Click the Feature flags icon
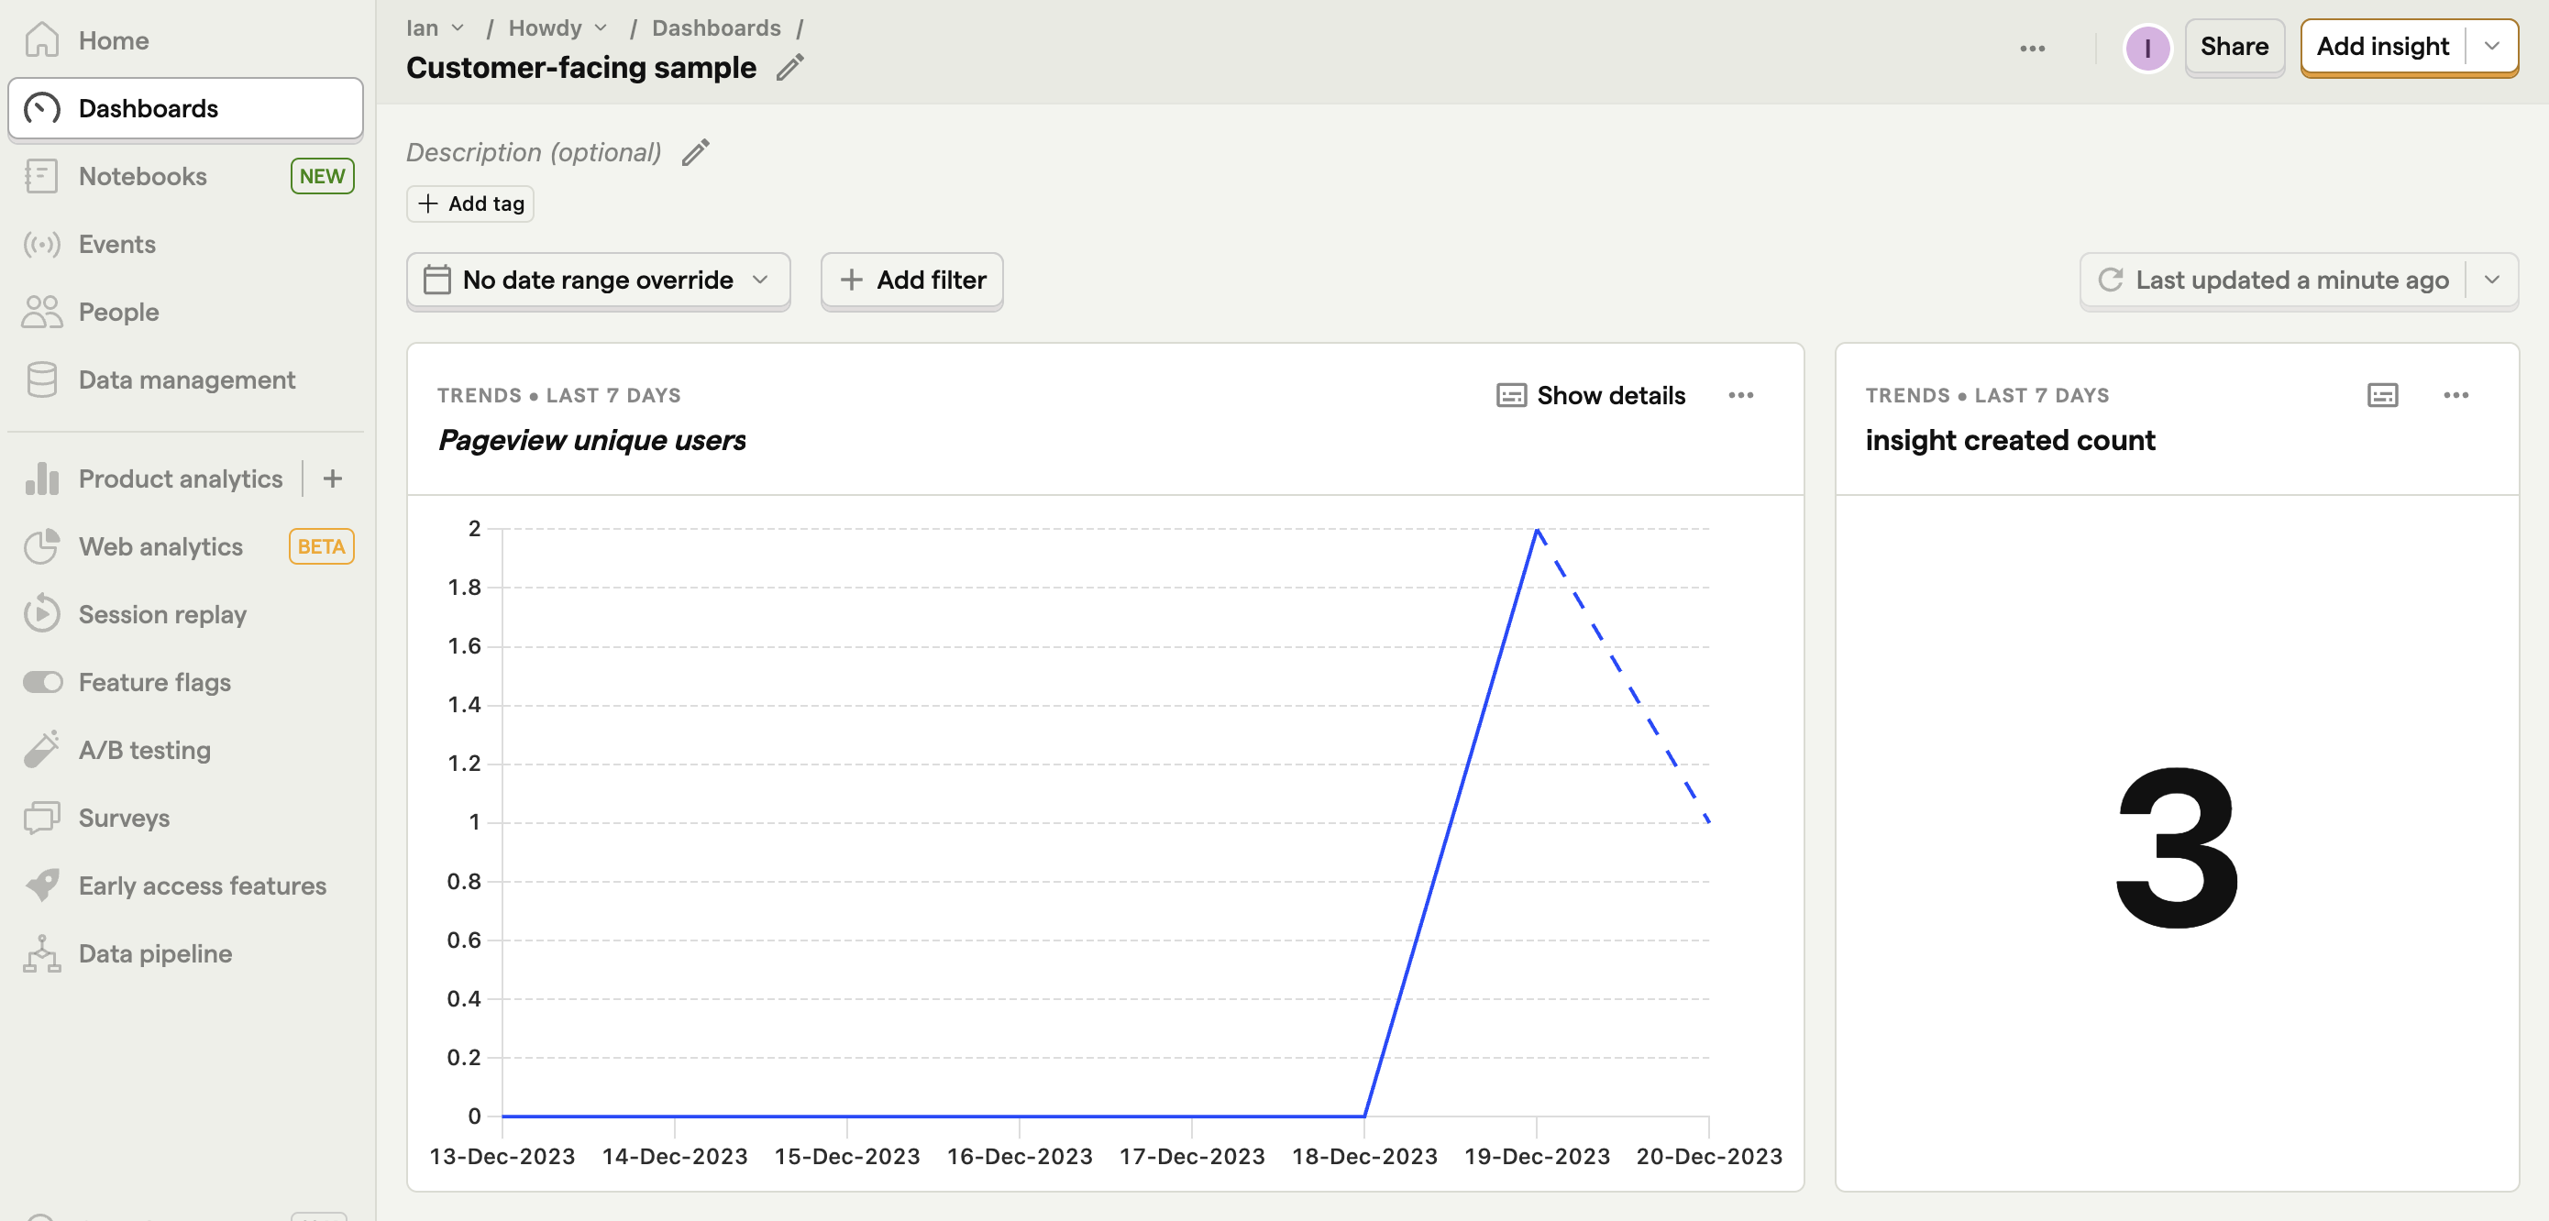 pyautogui.click(x=42, y=679)
